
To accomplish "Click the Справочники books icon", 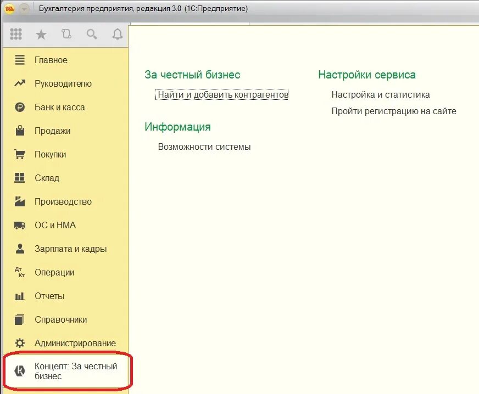I will (20, 319).
